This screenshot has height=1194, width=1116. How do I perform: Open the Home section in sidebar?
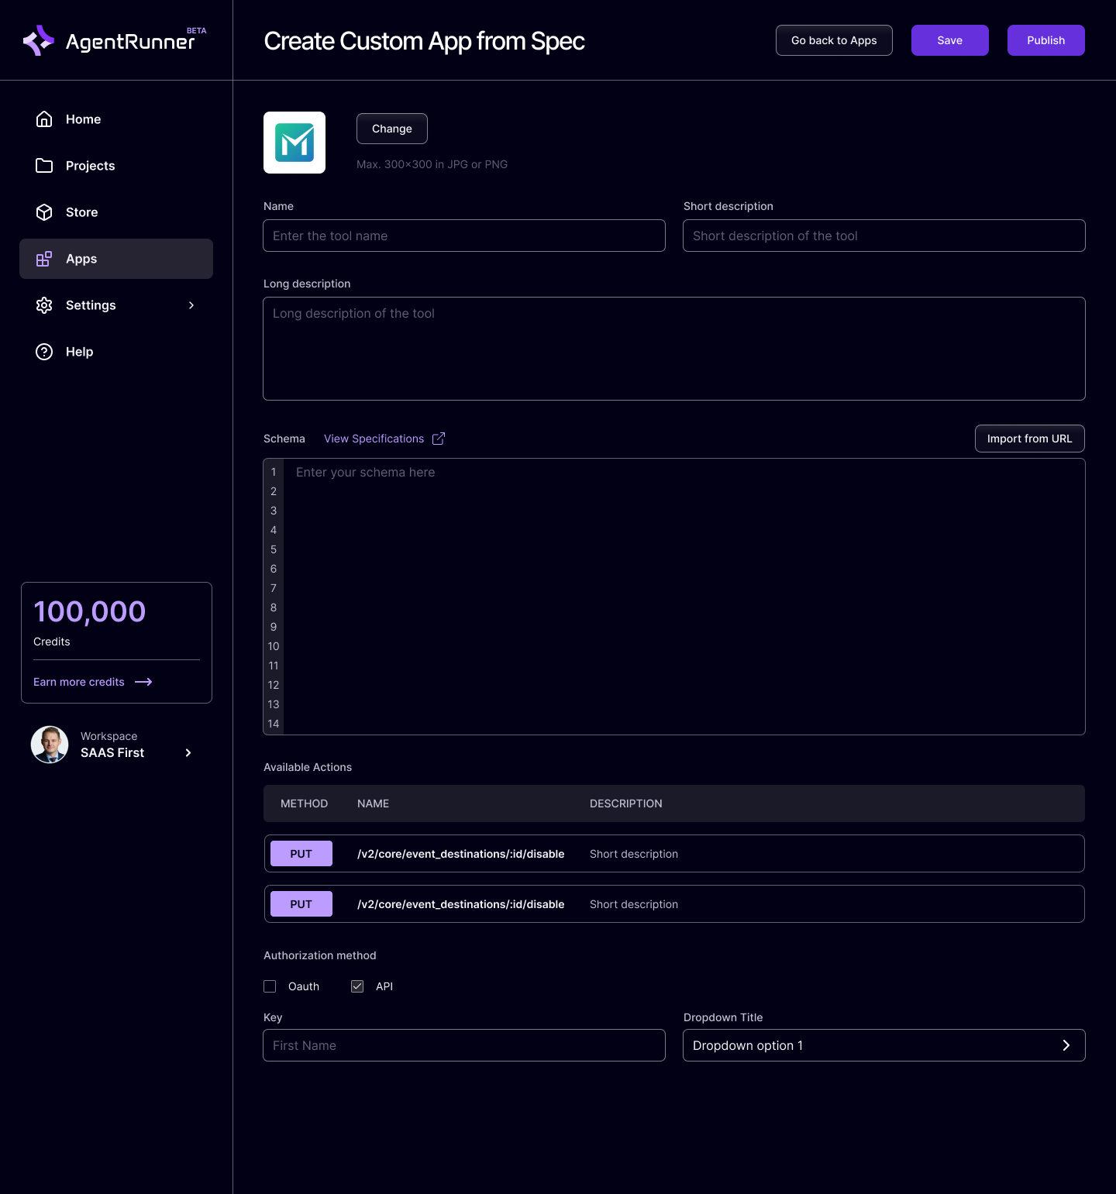pyautogui.click(x=83, y=119)
